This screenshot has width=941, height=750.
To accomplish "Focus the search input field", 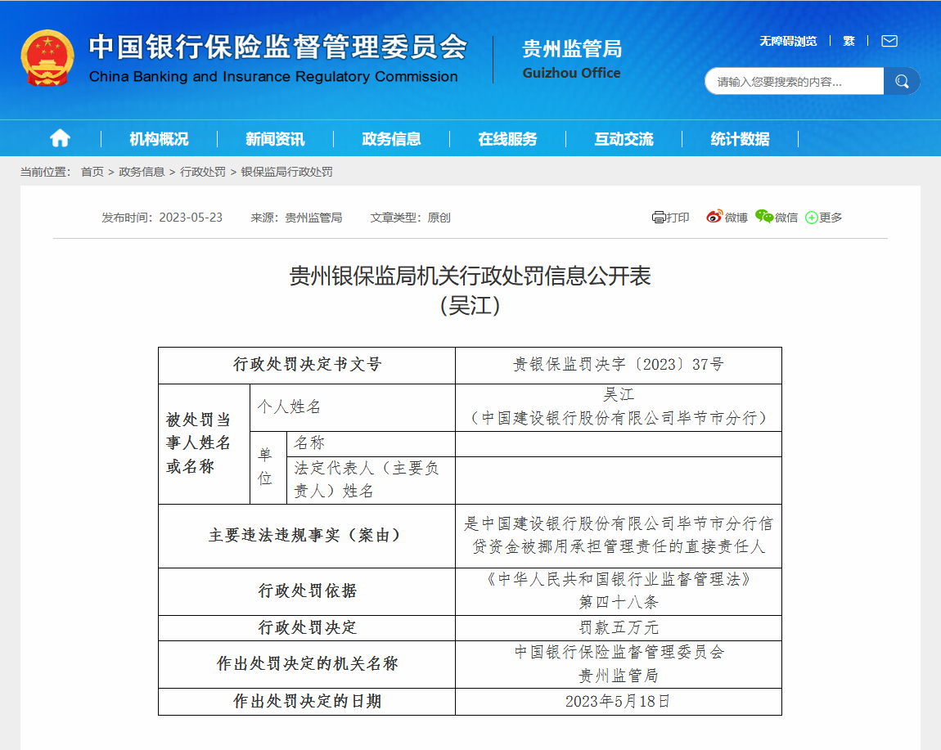I will pyautogui.click(x=794, y=81).
